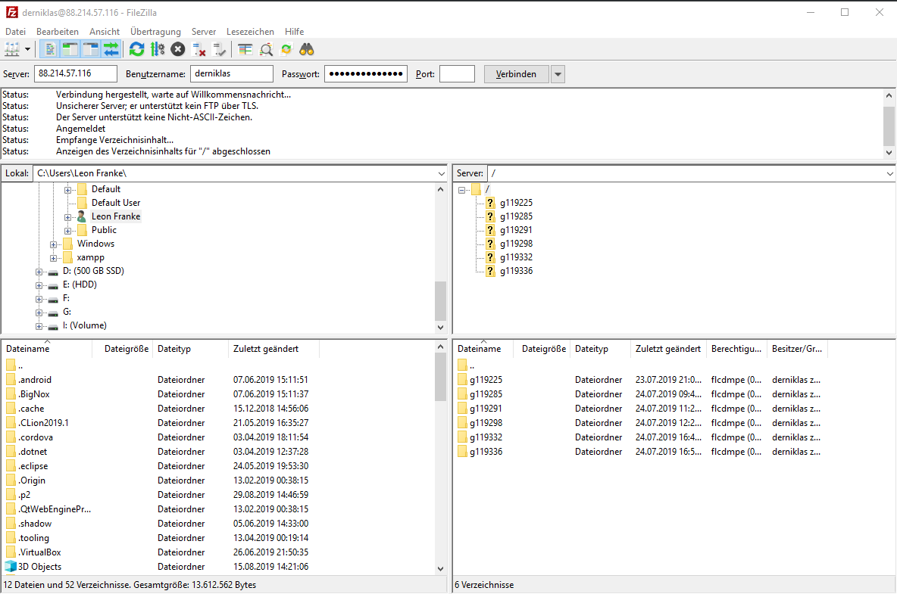Screen dimensions: 897x594
Task: Click the Passwort input field
Action: 366,73
